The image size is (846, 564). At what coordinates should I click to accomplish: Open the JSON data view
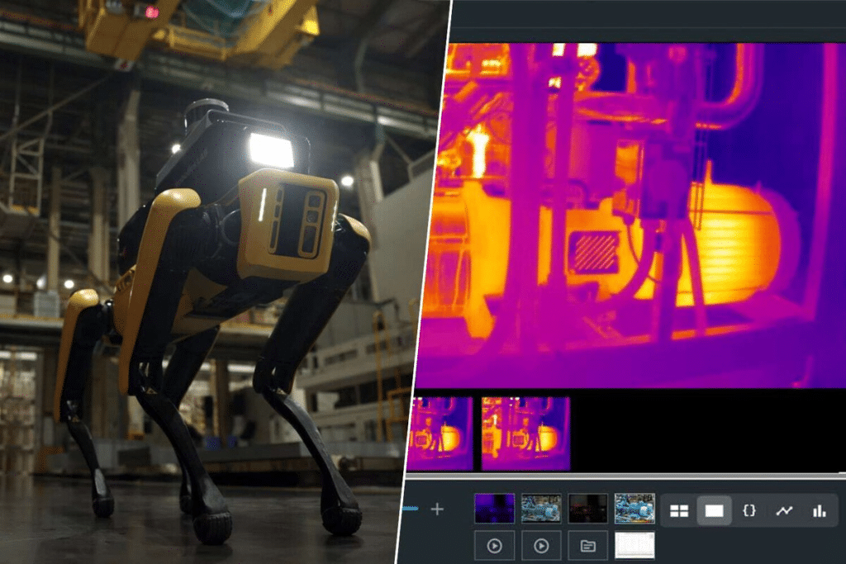750,510
